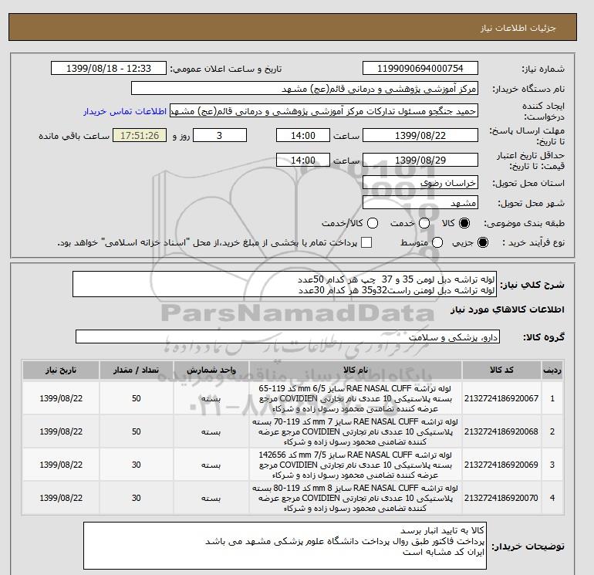The image size is (594, 575).
Task: Click the request creator name field
Action: pyautogui.click(x=324, y=111)
